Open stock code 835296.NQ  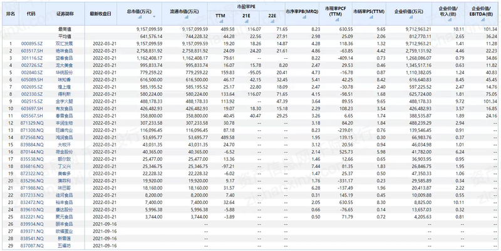[x=32, y=181]
